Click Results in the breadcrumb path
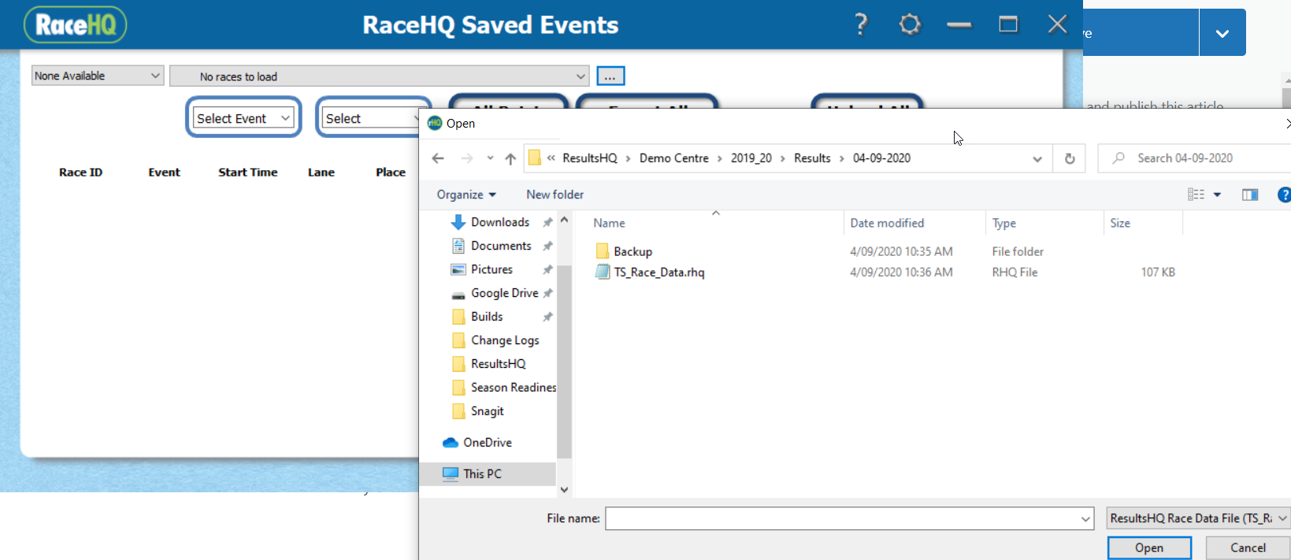Screen dimensions: 1291x560 click(x=812, y=158)
